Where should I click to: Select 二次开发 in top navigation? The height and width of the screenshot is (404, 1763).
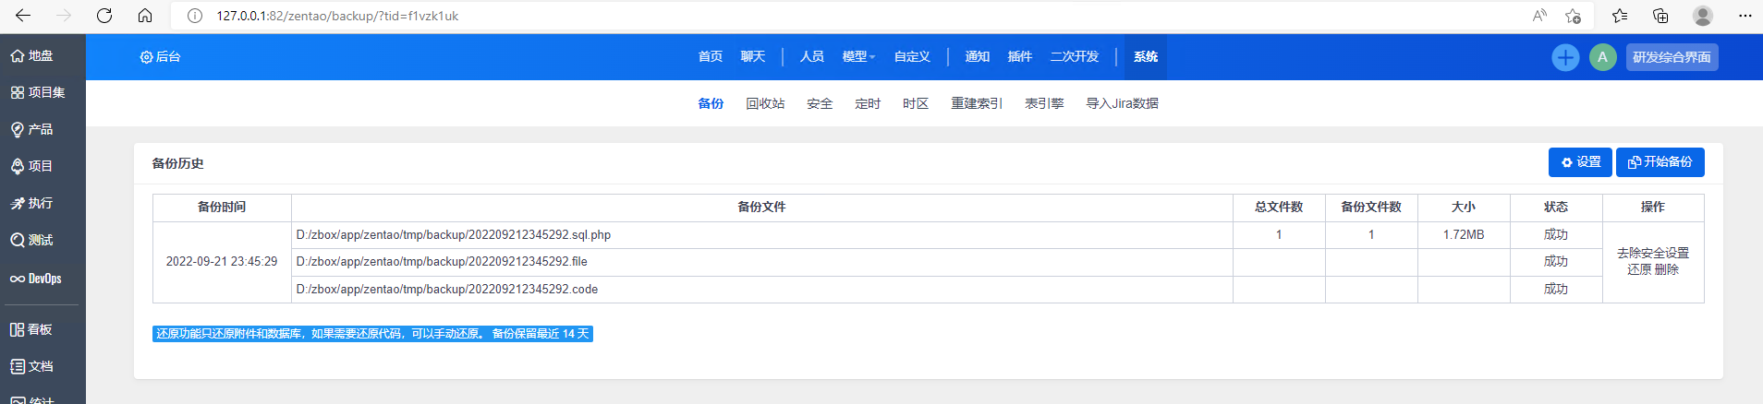coord(1074,57)
